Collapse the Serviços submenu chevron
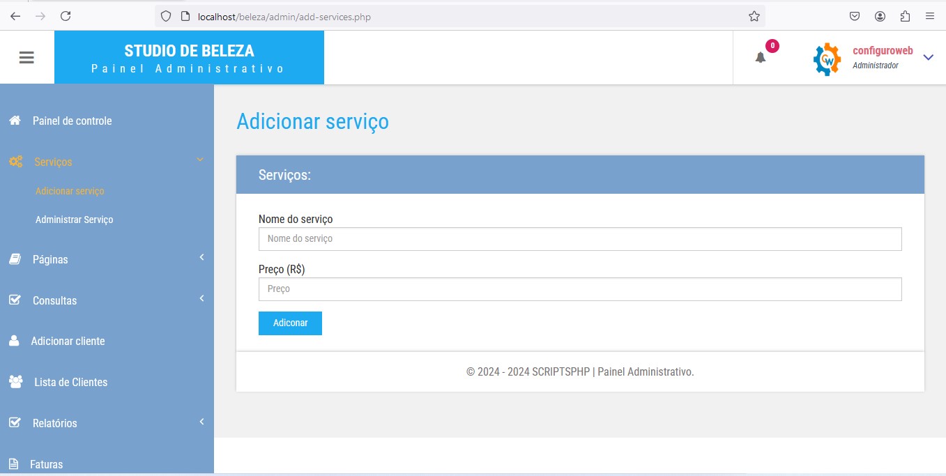946x476 pixels. point(200,160)
